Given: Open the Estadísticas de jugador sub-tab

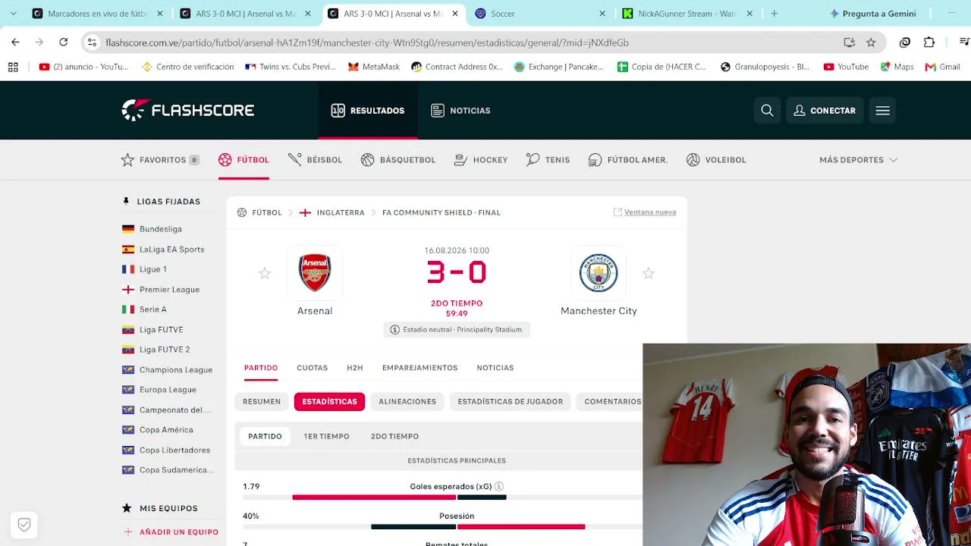Looking at the screenshot, I should [x=511, y=402].
